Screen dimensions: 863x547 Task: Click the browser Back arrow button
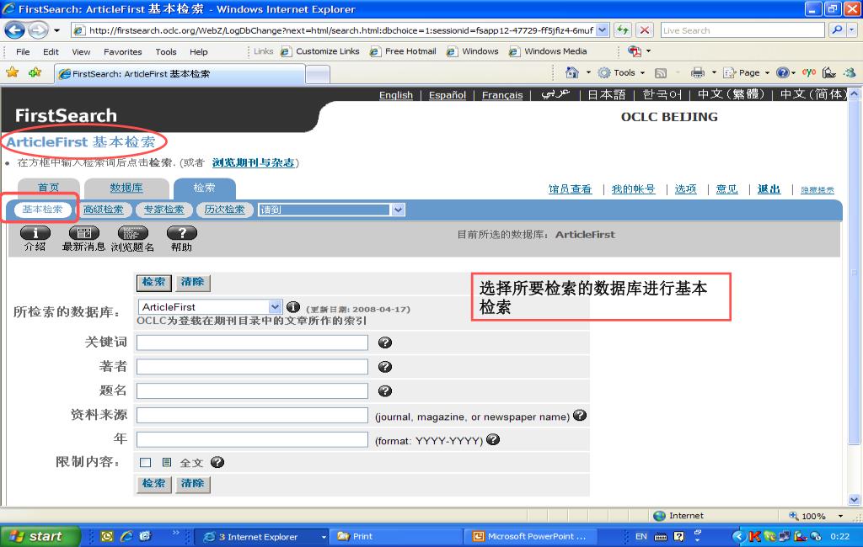(14, 29)
